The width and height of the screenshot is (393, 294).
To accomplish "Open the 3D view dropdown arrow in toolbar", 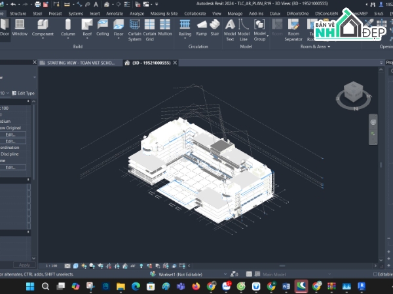I will [x=113, y=5].
